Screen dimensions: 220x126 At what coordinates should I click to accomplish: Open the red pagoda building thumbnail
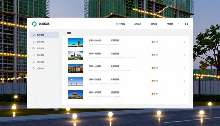(x=76, y=94)
